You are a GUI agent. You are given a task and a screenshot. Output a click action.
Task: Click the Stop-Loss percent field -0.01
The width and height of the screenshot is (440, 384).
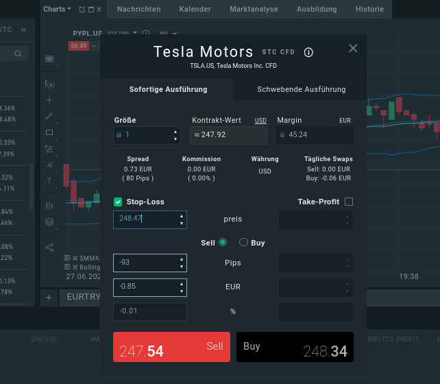(x=150, y=311)
